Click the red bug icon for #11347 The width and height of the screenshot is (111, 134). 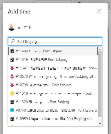click(x=12, y=68)
